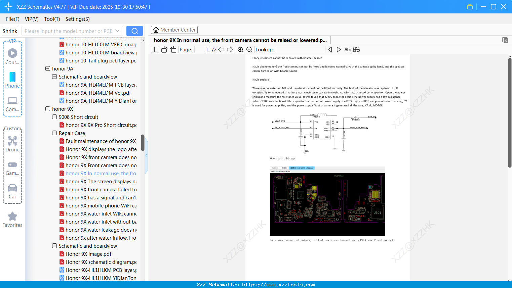Click the Member Center button

coord(174,30)
